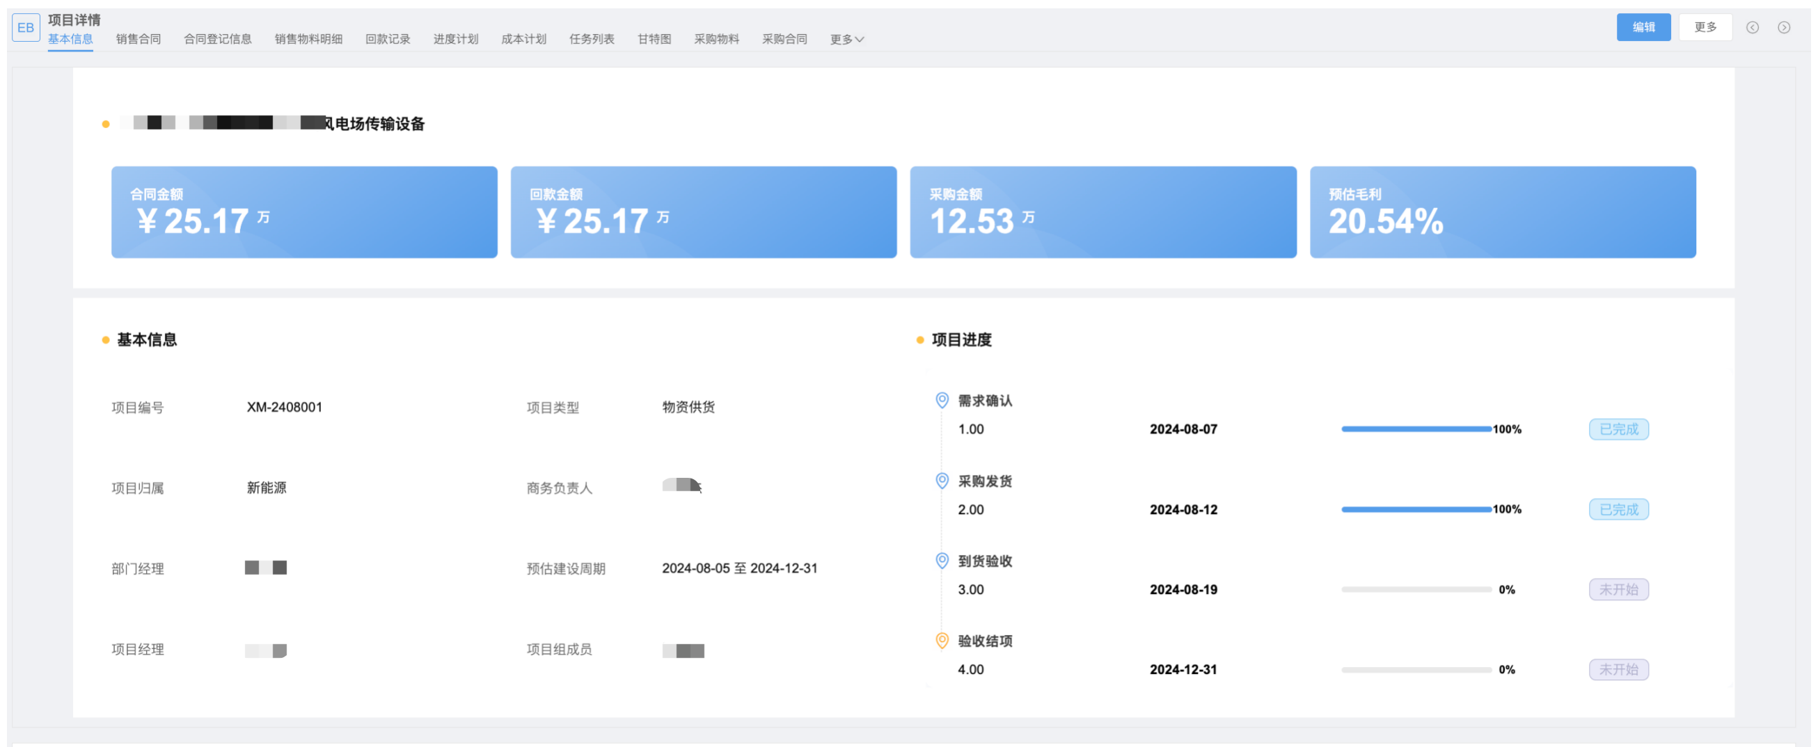The height and width of the screenshot is (747, 1818).
Task: Click the 到货验收 milestone pin icon
Action: (942, 561)
